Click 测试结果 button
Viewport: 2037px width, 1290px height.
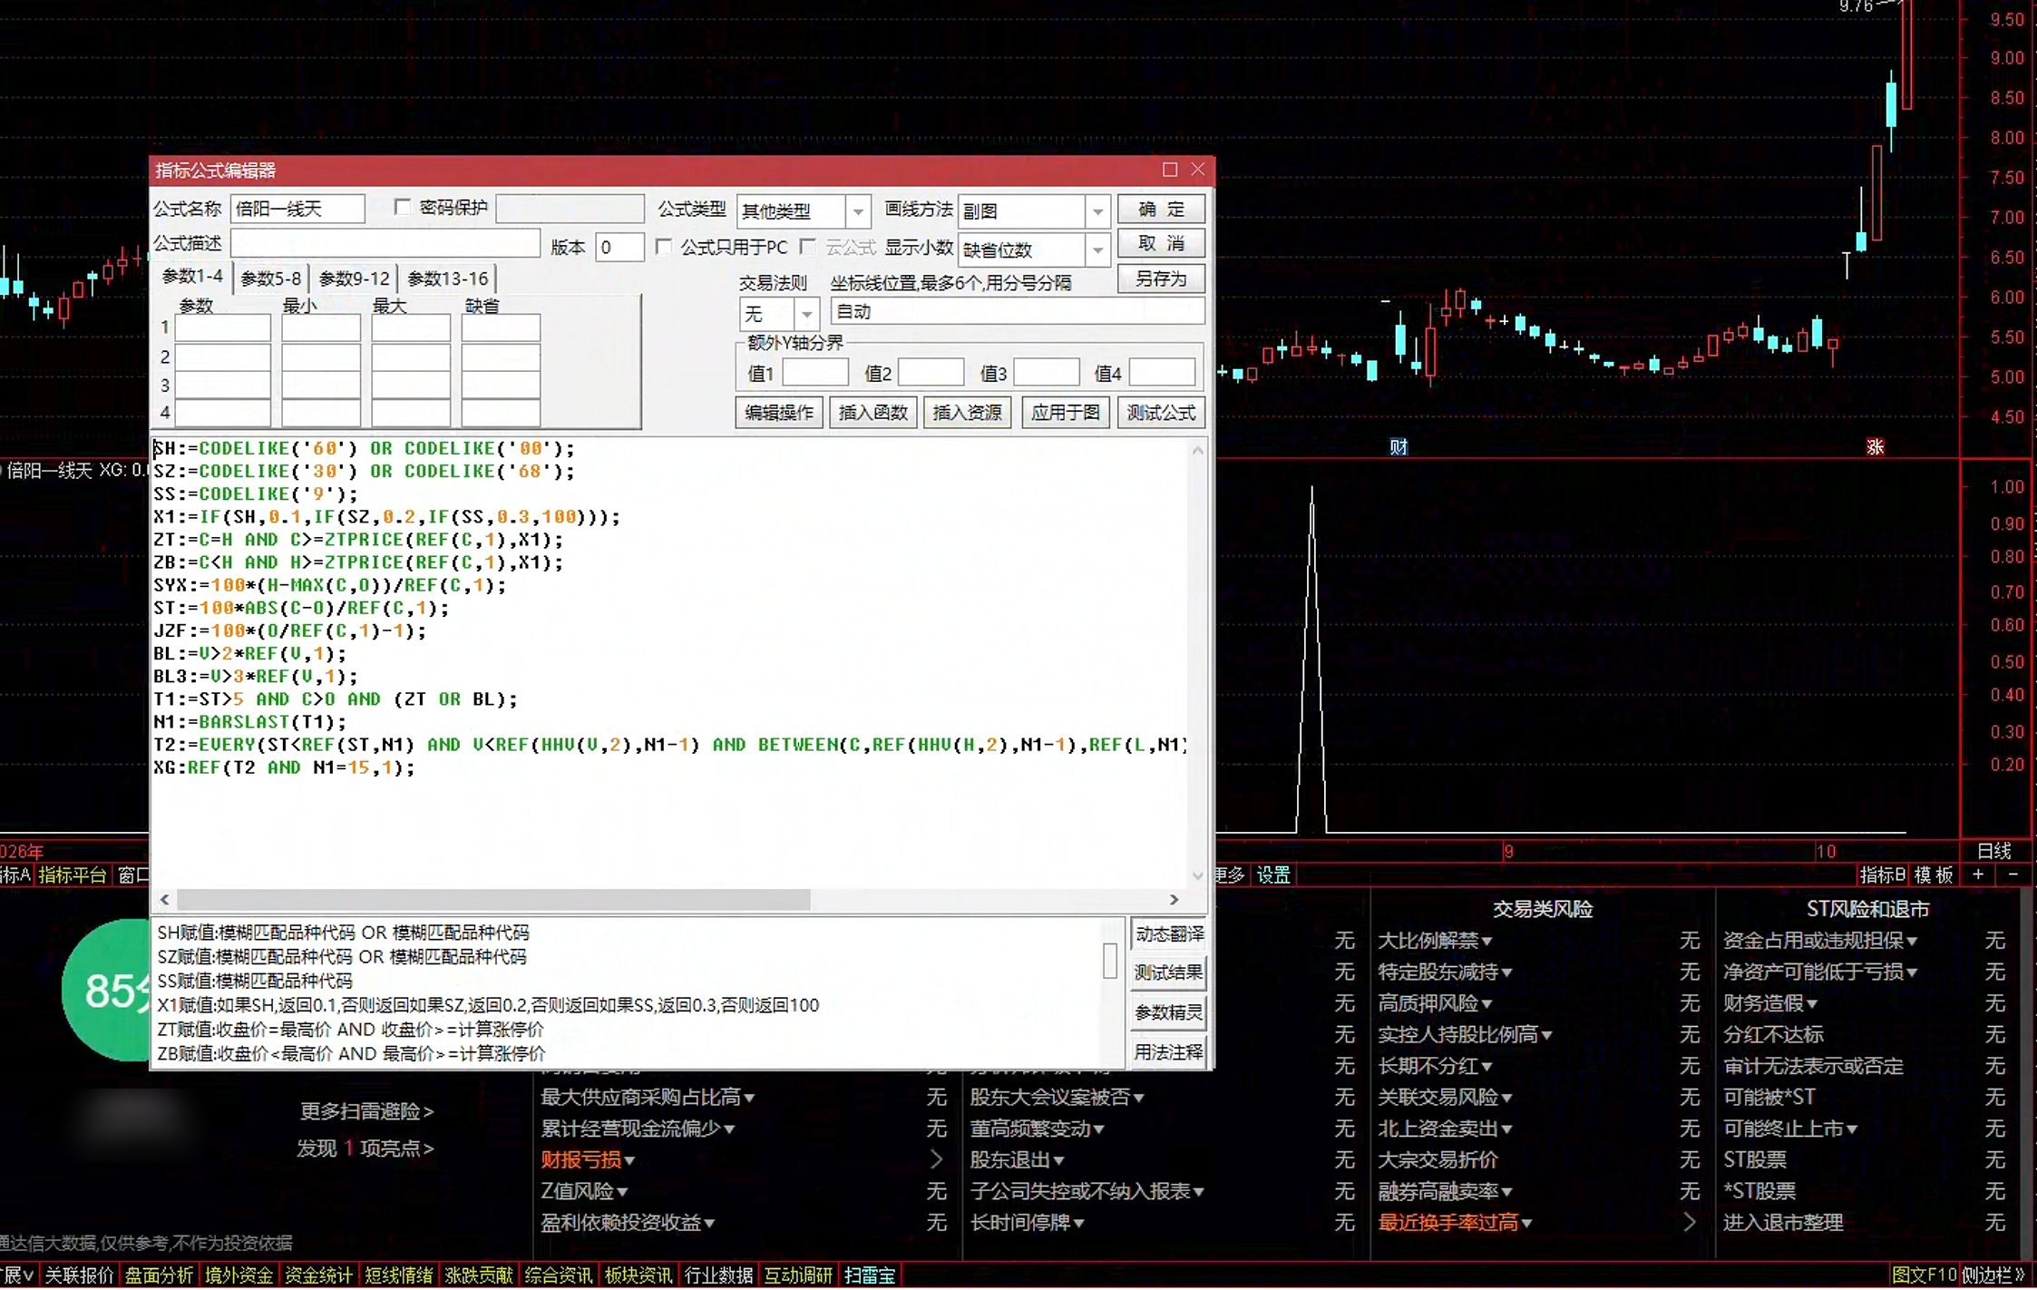pos(1169,972)
